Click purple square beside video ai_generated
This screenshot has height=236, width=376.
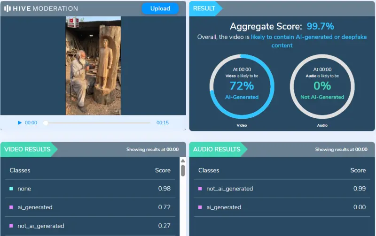[11, 207]
